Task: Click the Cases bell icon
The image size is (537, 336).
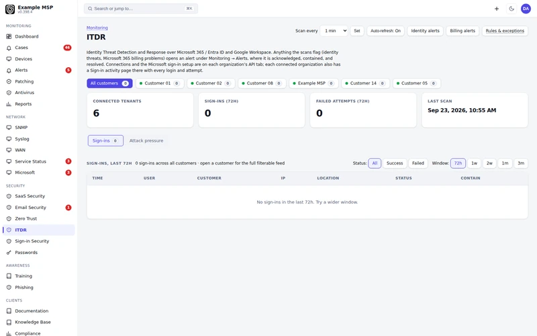Action: pyautogui.click(x=9, y=48)
